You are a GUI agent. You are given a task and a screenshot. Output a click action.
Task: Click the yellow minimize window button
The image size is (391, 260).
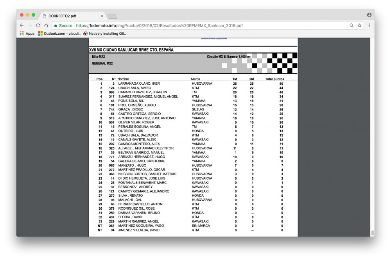click(27, 15)
